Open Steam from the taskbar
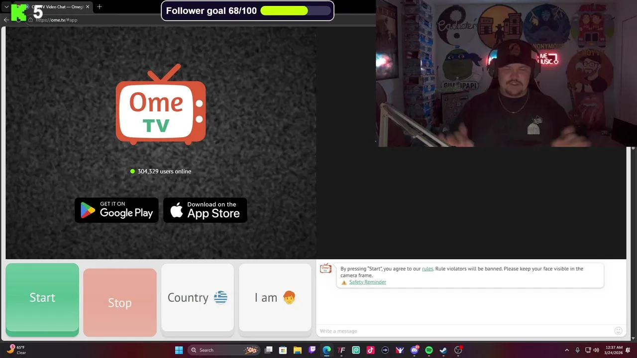Viewport: 637px width, 358px height. pos(443,350)
